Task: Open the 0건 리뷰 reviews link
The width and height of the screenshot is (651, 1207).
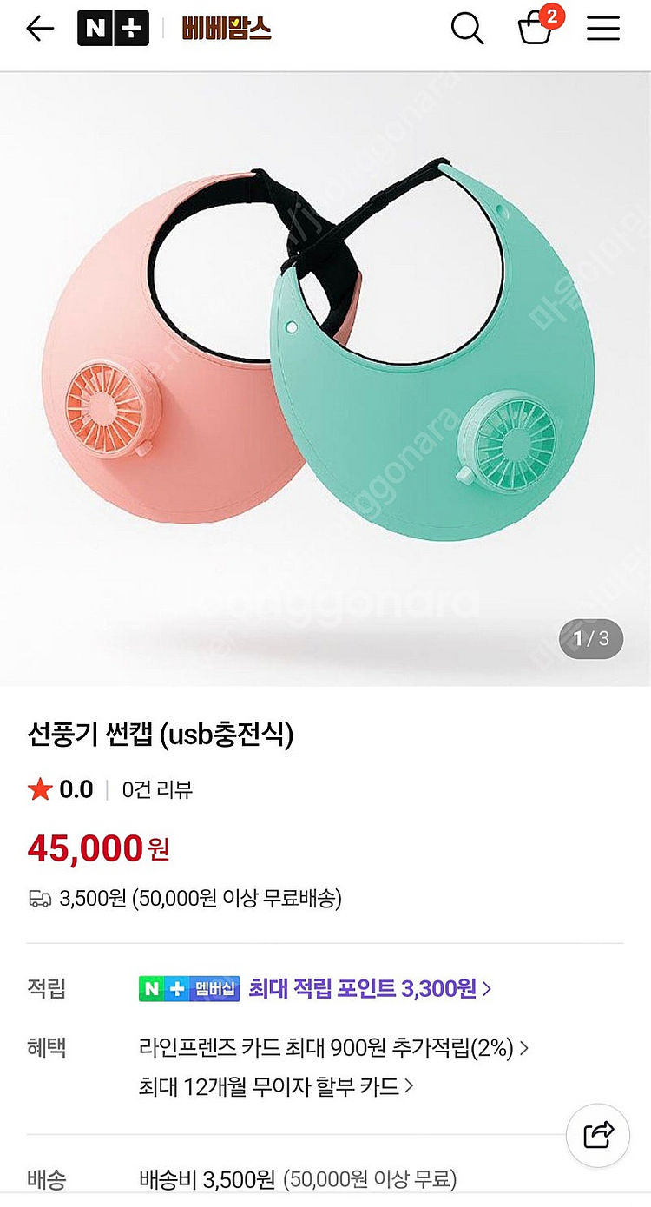Action: [x=157, y=789]
